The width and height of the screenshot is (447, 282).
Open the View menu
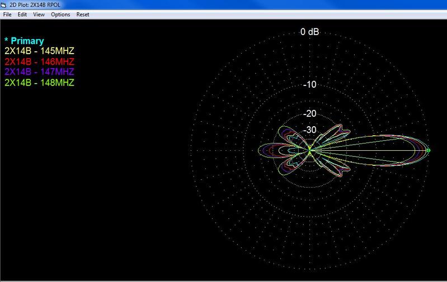pyautogui.click(x=39, y=15)
